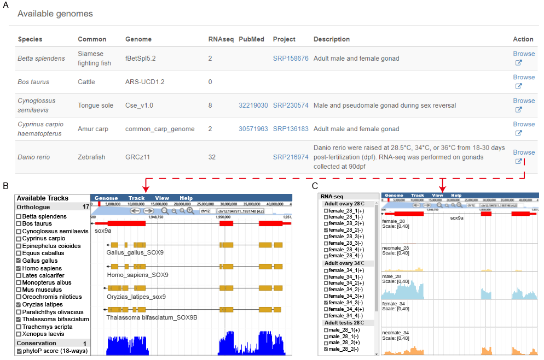Click largest zoom-in magnifier in orthologue browser

point(190,210)
